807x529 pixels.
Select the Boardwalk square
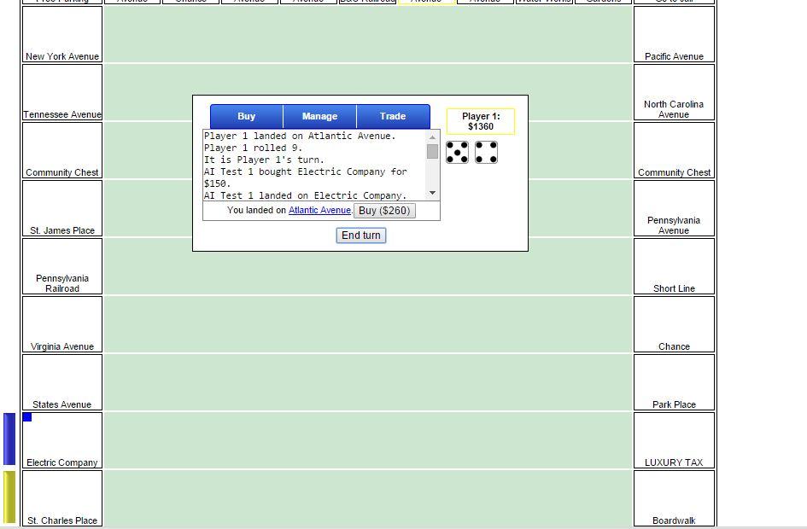[x=675, y=498]
